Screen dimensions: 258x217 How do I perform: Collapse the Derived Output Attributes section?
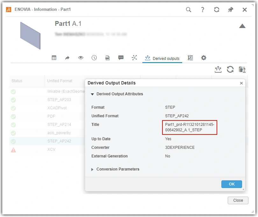[92, 94]
